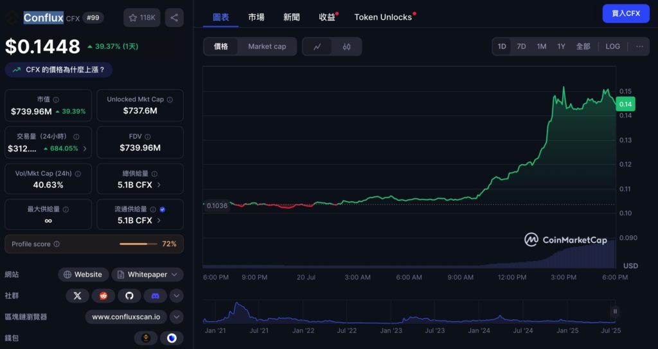Viewport: 658px width, 349px height.
Task: Open the X (Twitter) social link
Action: 77,296
